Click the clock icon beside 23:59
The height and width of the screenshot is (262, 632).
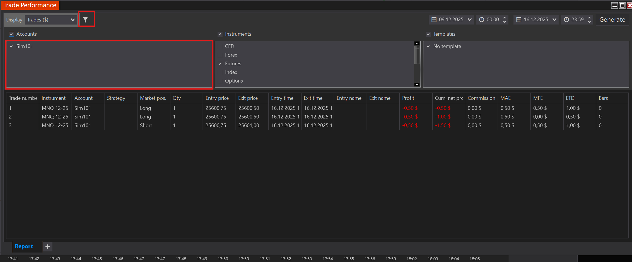(x=566, y=20)
